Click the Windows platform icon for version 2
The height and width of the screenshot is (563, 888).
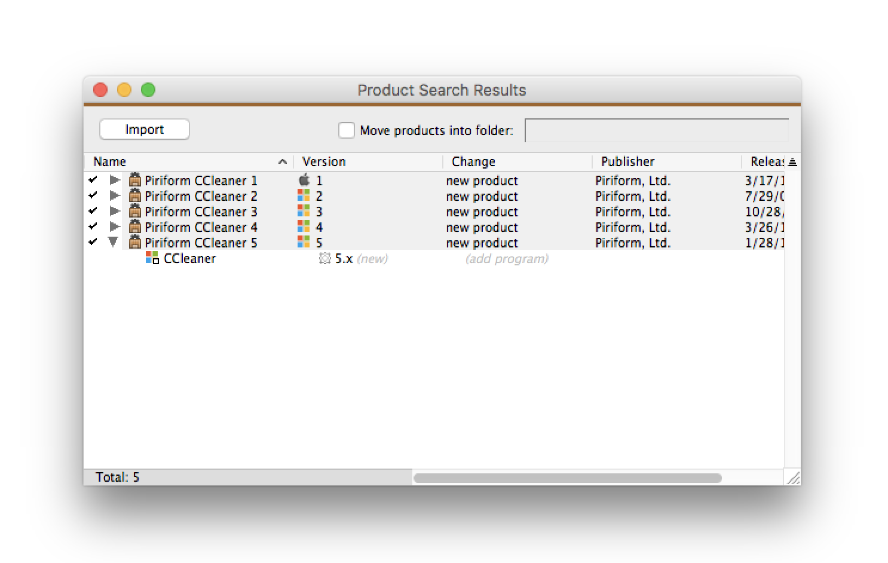coord(304,195)
